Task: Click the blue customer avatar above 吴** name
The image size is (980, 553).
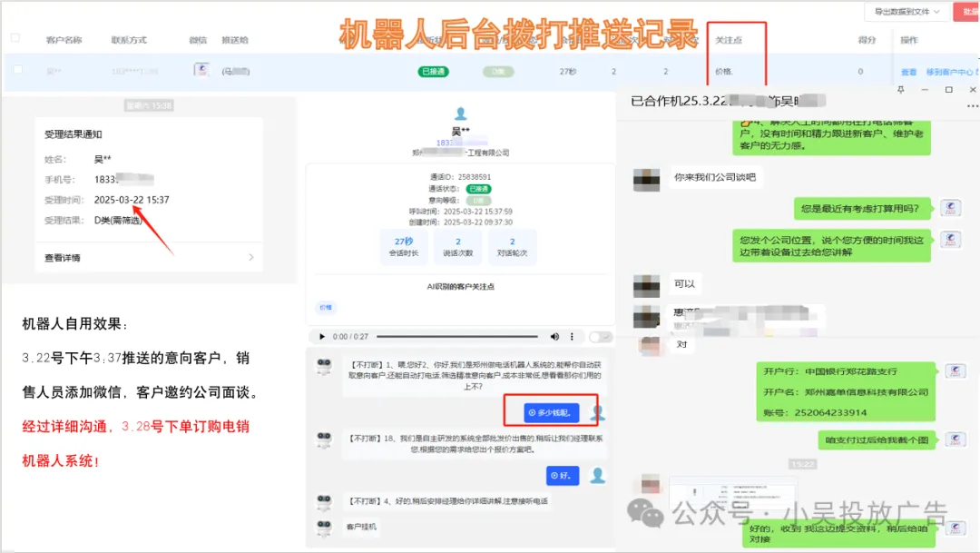Action: click(461, 114)
